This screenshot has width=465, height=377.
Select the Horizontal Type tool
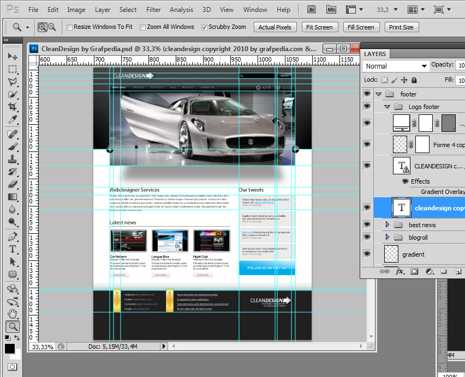13,249
